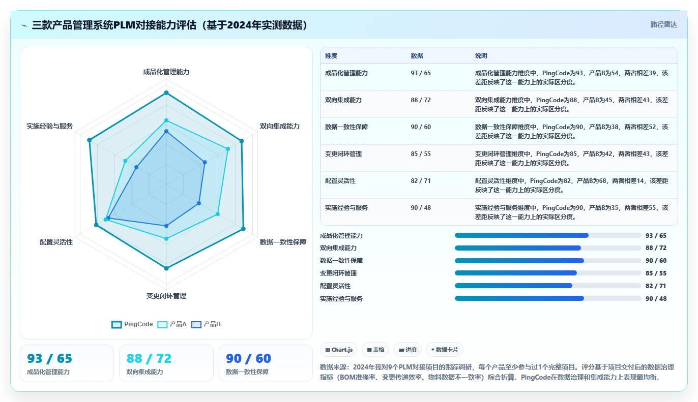The width and height of the screenshot is (698, 402).
Task: Click the 成品化管理能力 description text in table
Action: click(x=571, y=77)
